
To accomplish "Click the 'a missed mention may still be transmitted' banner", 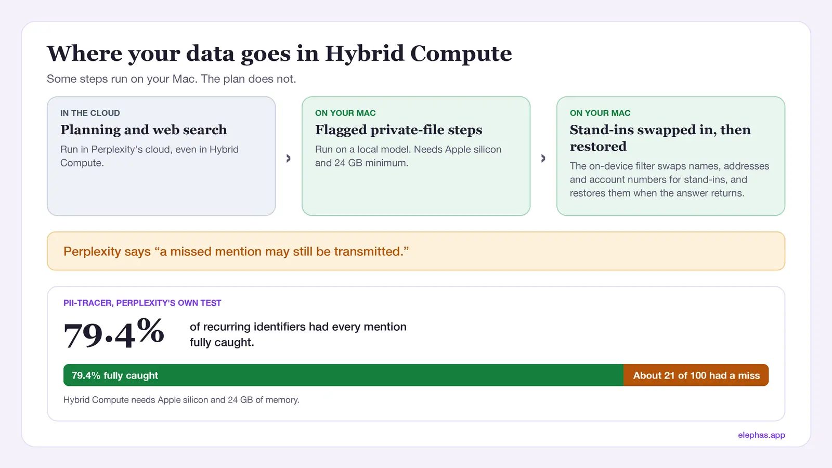I will [x=416, y=251].
